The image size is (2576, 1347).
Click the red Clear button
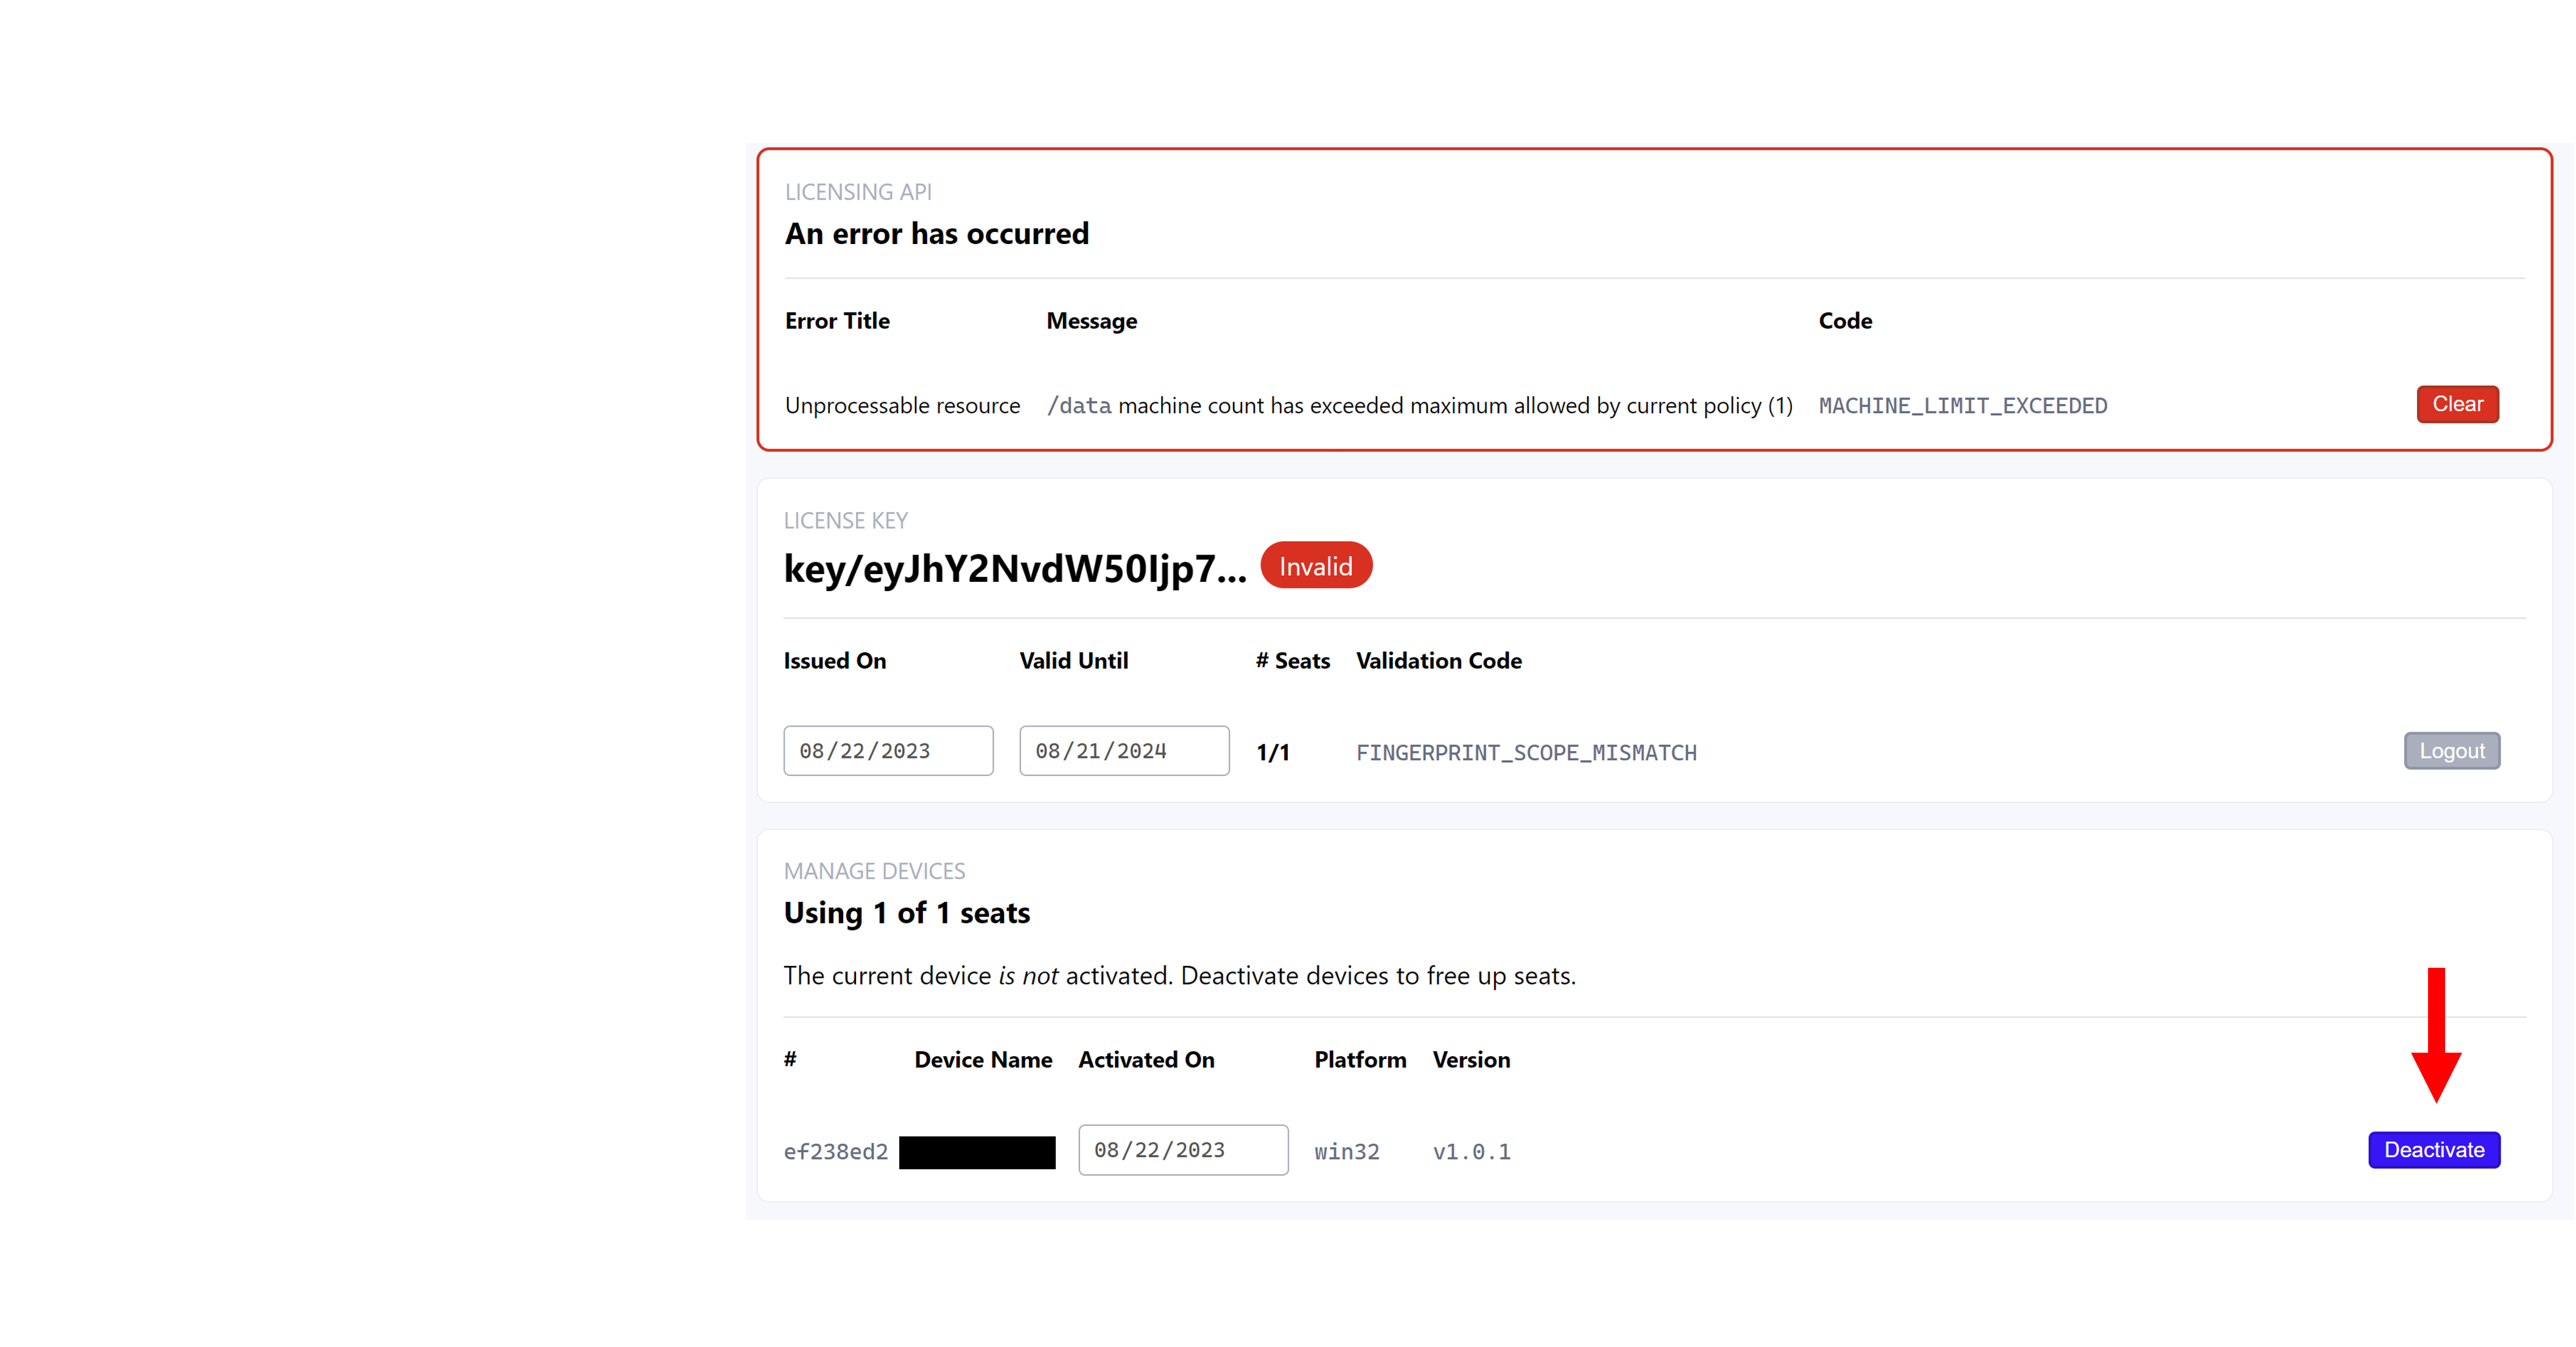pyautogui.click(x=2457, y=404)
